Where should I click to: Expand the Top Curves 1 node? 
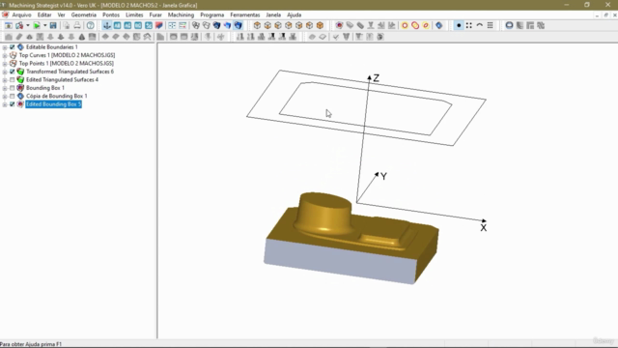pyautogui.click(x=5, y=55)
